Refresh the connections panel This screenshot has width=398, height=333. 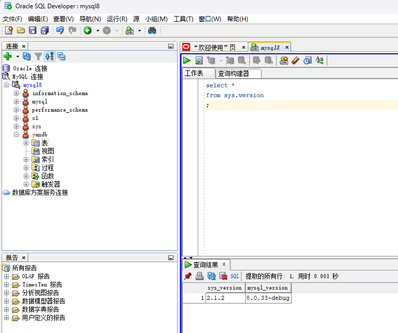(x=27, y=56)
